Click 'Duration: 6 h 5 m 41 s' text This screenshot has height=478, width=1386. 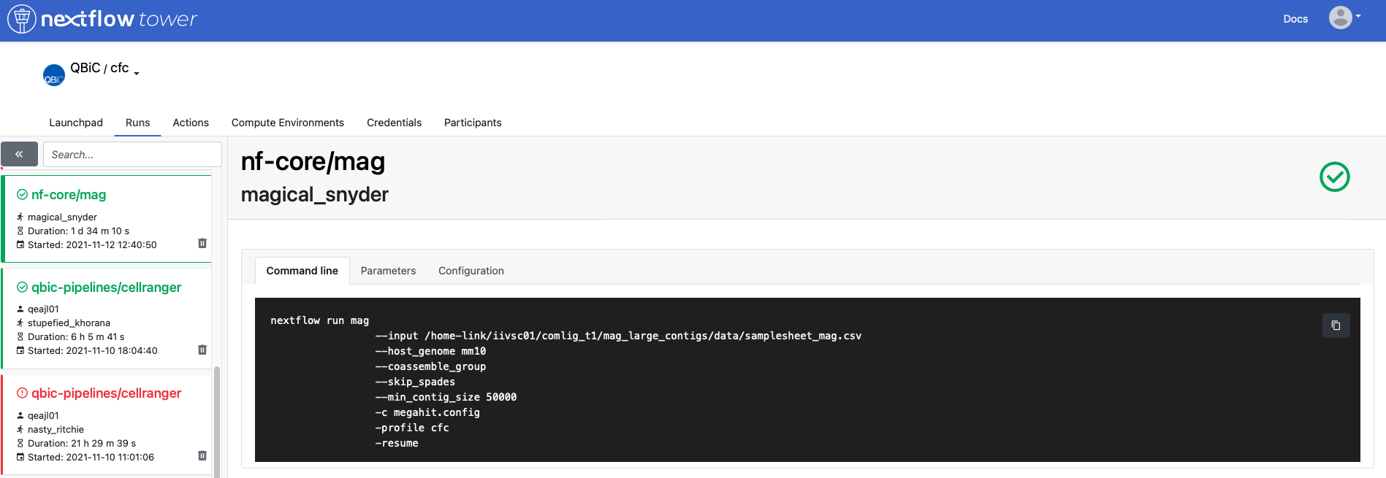(76, 336)
